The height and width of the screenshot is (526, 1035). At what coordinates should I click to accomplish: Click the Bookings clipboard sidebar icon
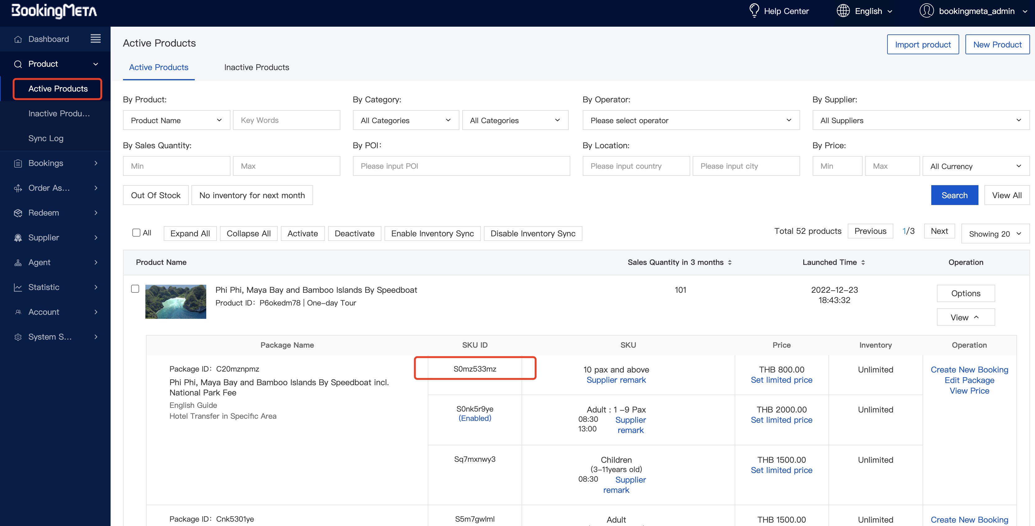point(18,163)
